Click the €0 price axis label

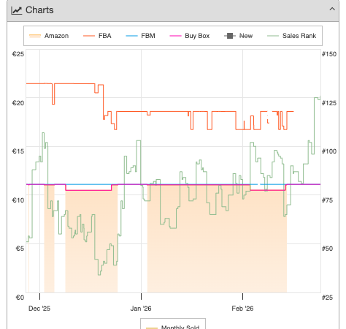(20, 298)
